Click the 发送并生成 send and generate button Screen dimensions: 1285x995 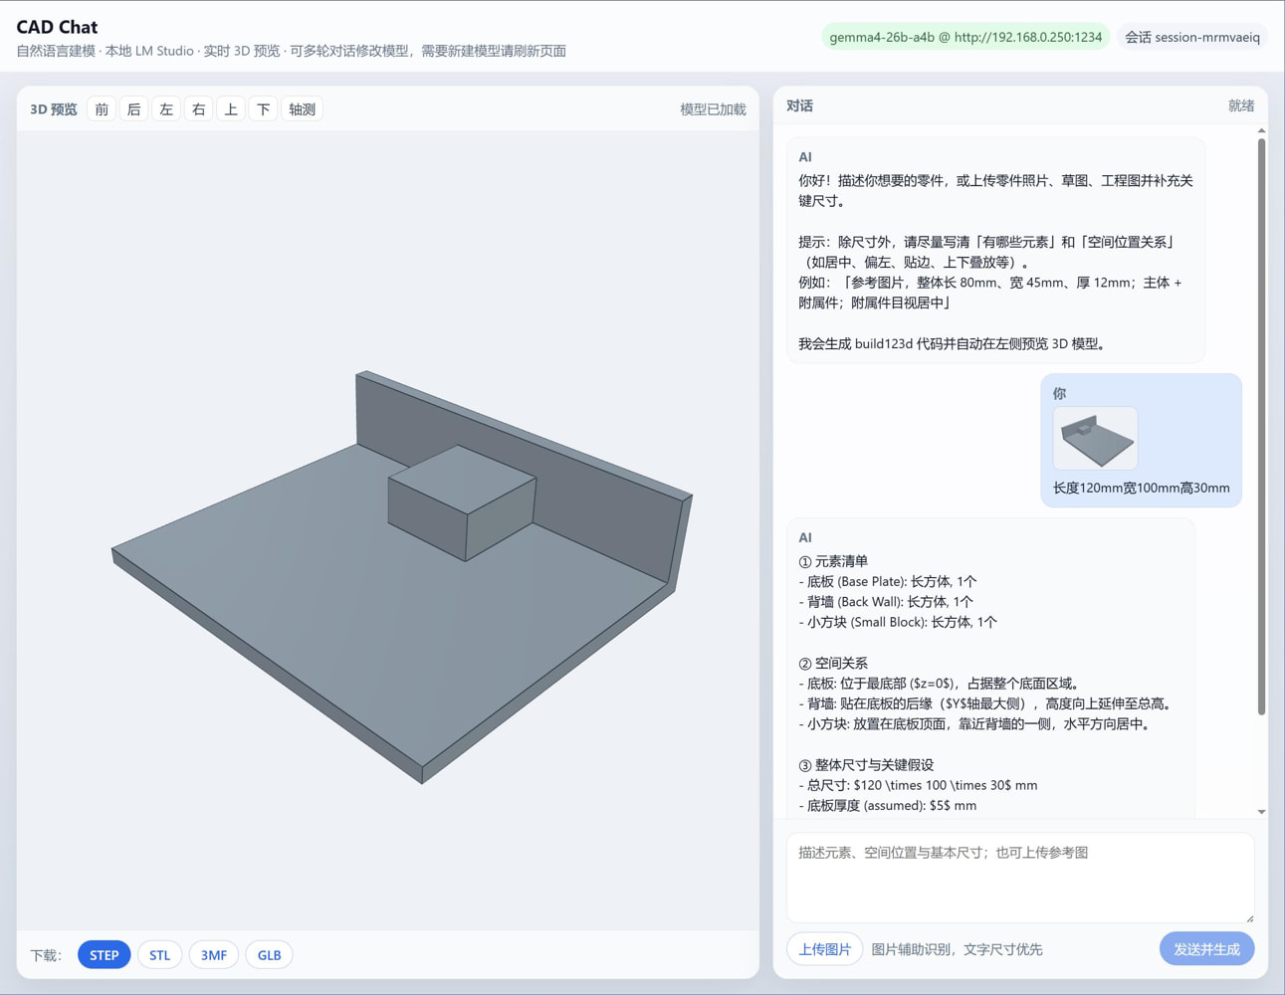1206,949
